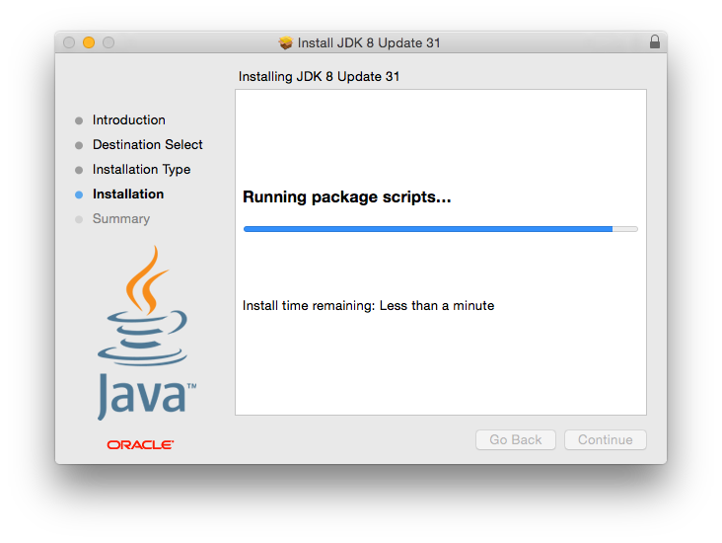This screenshot has width=722, height=543.
Task: Click the blue installation progress bar
Action: click(x=441, y=229)
